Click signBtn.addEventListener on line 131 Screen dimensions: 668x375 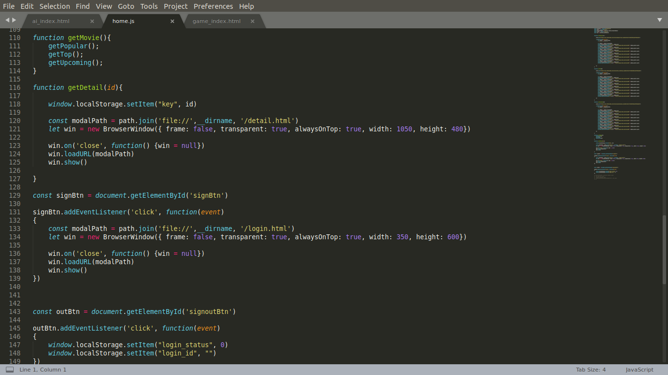(80, 212)
